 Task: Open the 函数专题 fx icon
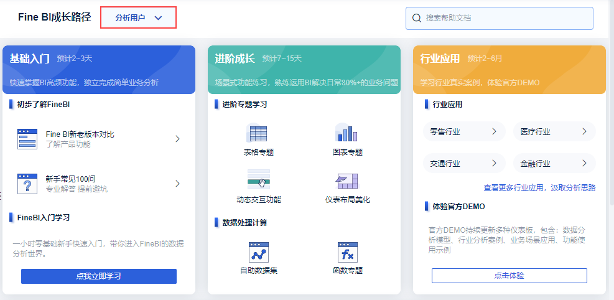tap(348, 252)
